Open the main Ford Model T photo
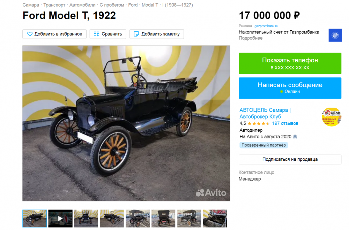 coord(126,123)
